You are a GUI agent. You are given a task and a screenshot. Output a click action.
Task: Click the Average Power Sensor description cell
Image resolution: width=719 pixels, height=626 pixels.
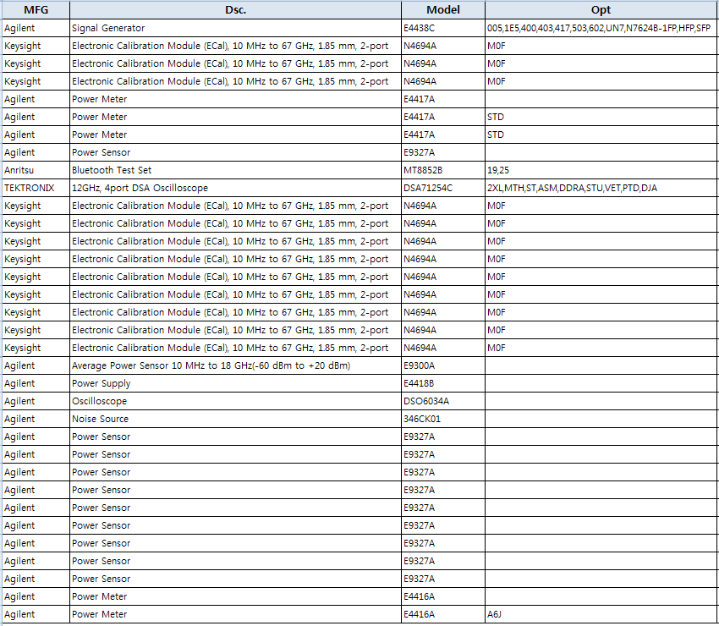235,365
